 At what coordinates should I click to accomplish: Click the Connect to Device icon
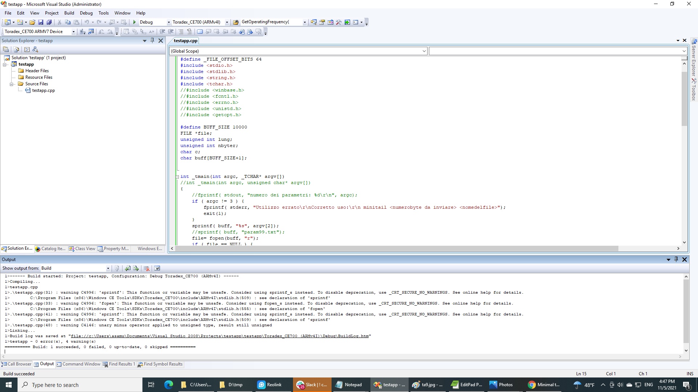pyautogui.click(x=83, y=32)
